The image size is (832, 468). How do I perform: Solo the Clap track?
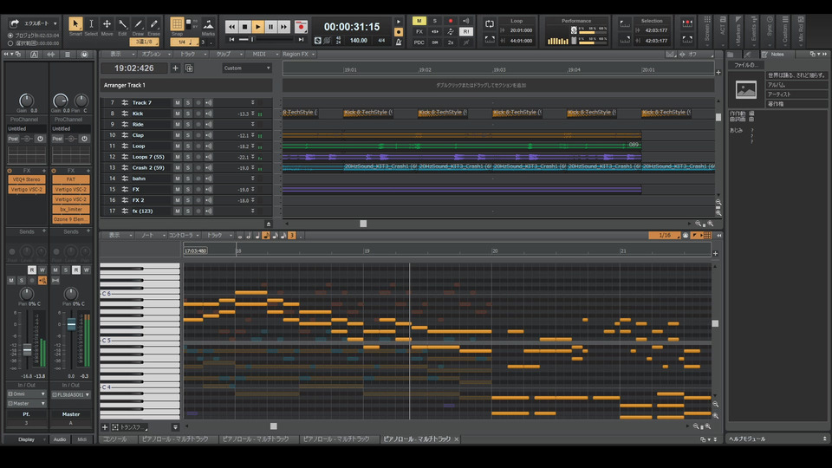(187, 135)
